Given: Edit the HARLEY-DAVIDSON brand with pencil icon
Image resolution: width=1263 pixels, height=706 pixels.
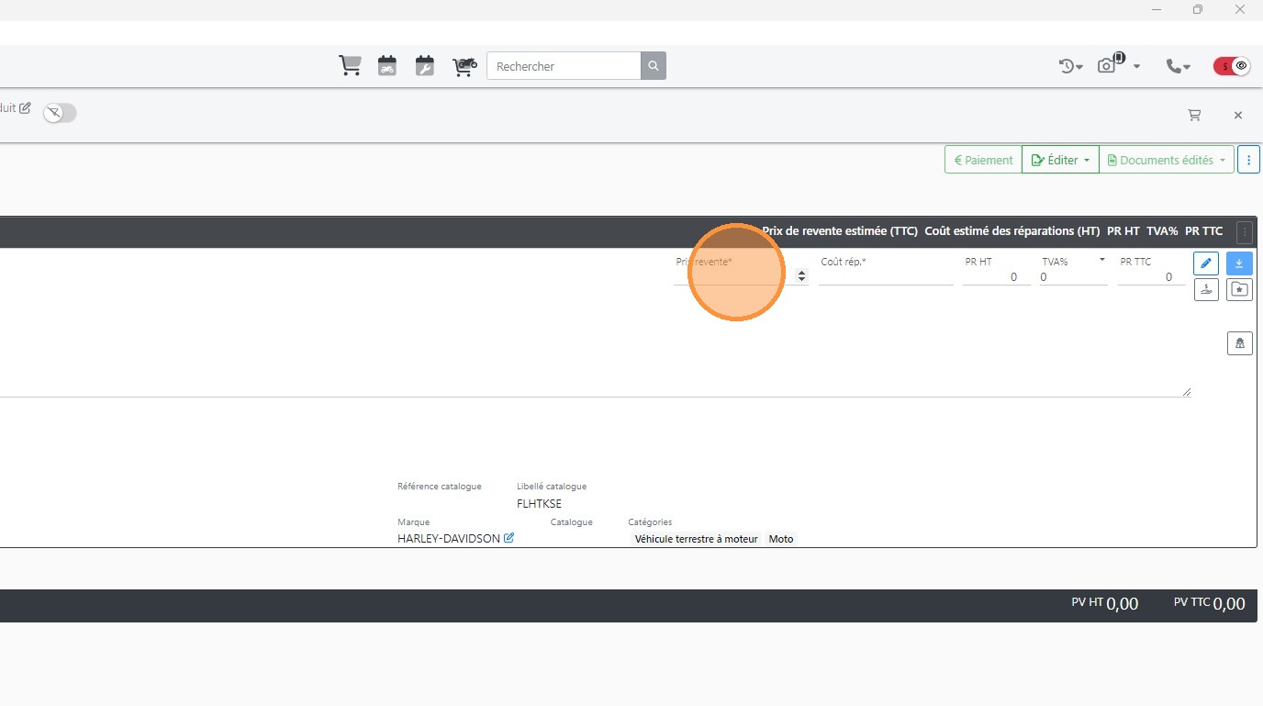Looking at the screenshot, I should pyautogui.click(x=509, y=538).
